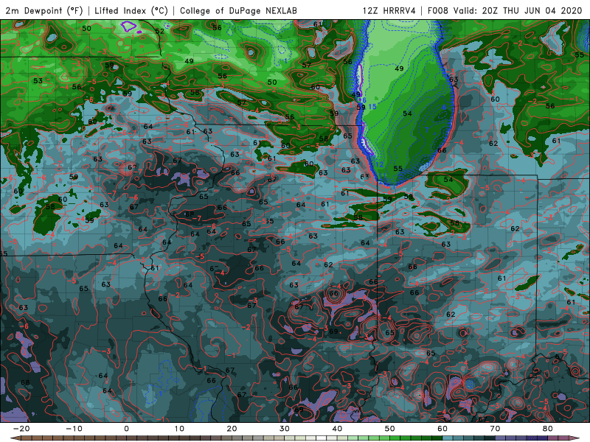Click the 0 tick label on the color scale
Viewport: 590px width, 442px height.
[126, 429]
